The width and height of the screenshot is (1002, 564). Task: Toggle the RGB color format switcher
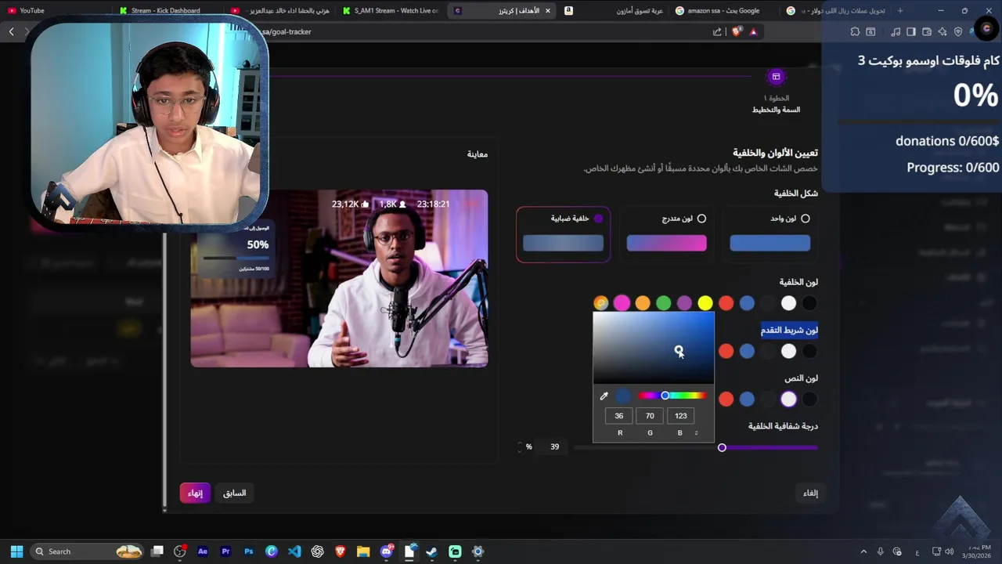coord(696,433)
